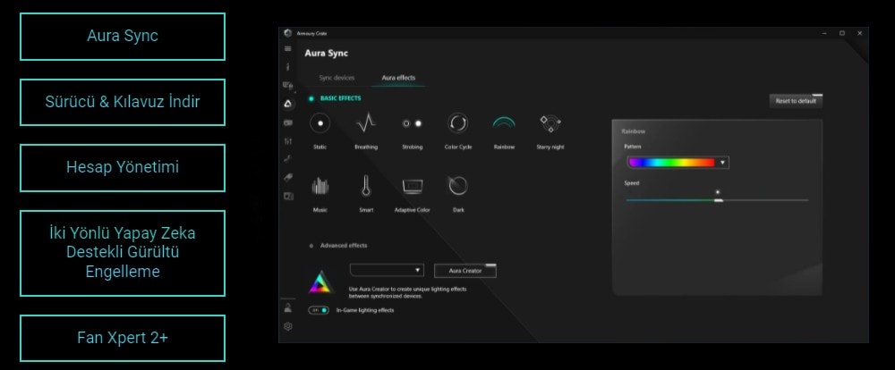Switch to the Sync devices tab
Image resolution: width=895 pixels, height=370 pixels.
pyautogui.click(x=337, y=78)
